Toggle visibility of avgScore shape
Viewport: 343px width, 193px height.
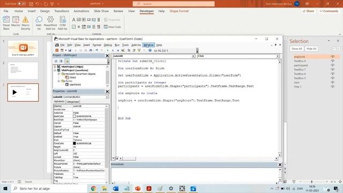point(332,57)
